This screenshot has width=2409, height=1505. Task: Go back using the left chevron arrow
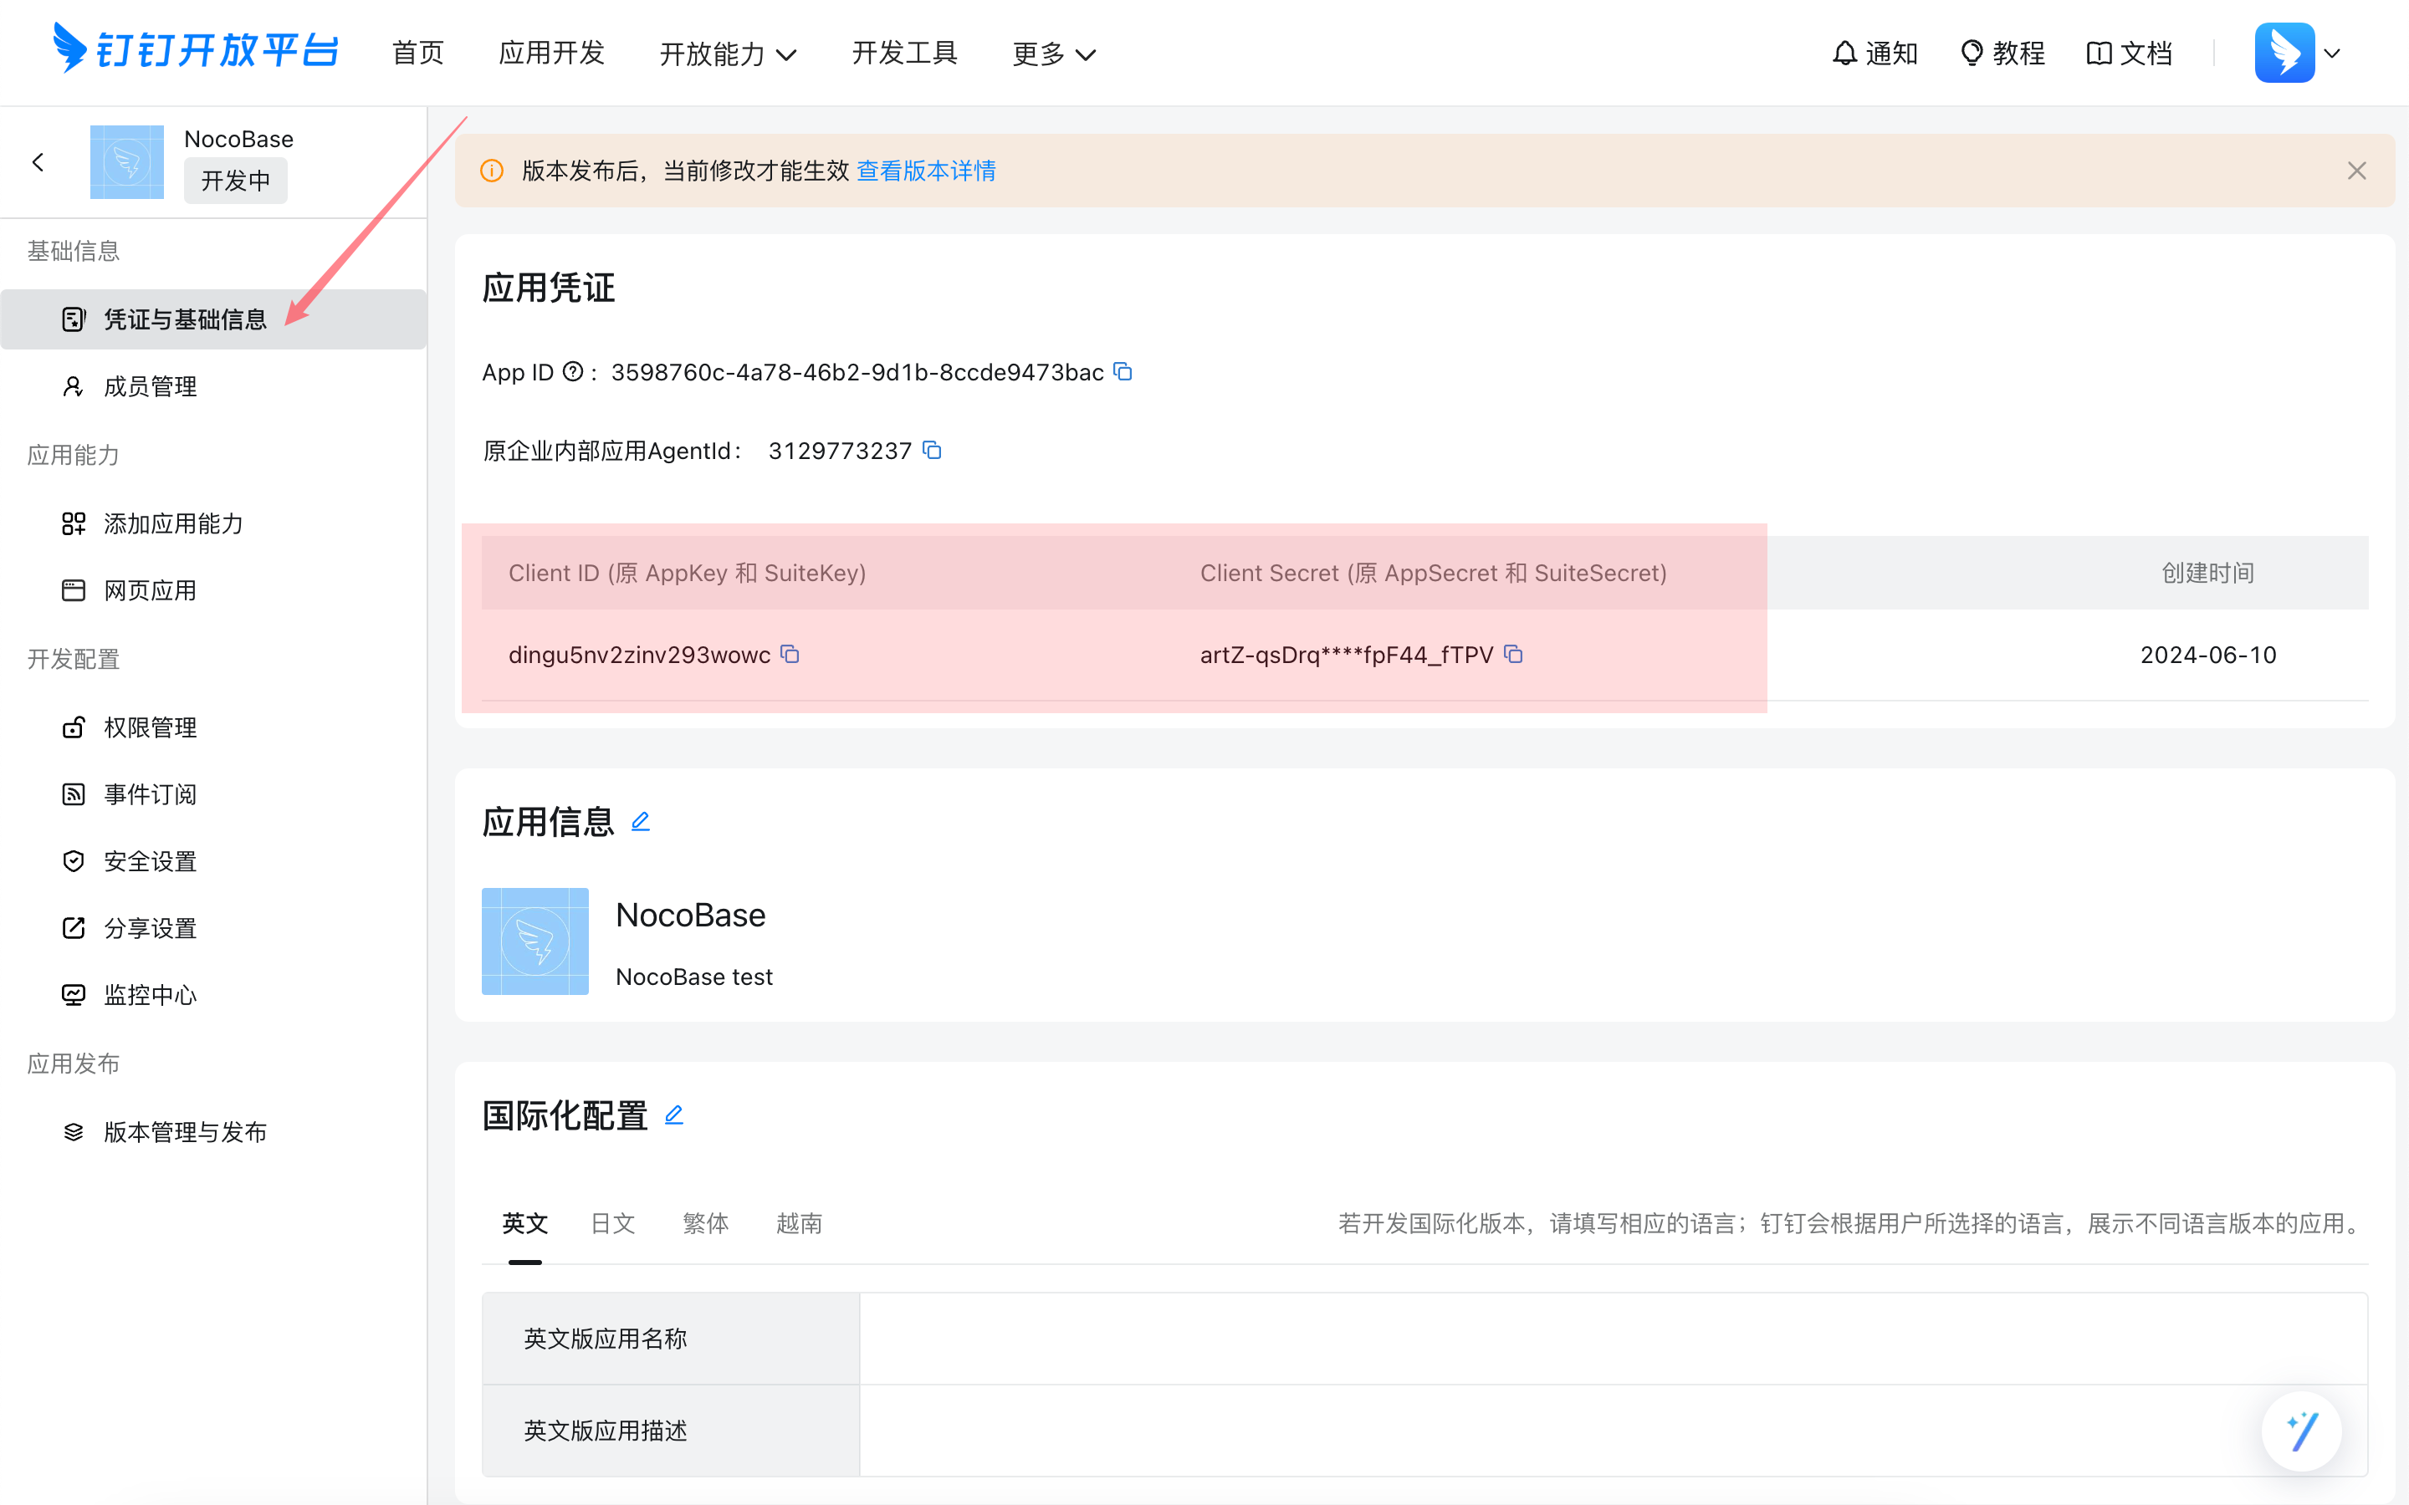[38, 162]
